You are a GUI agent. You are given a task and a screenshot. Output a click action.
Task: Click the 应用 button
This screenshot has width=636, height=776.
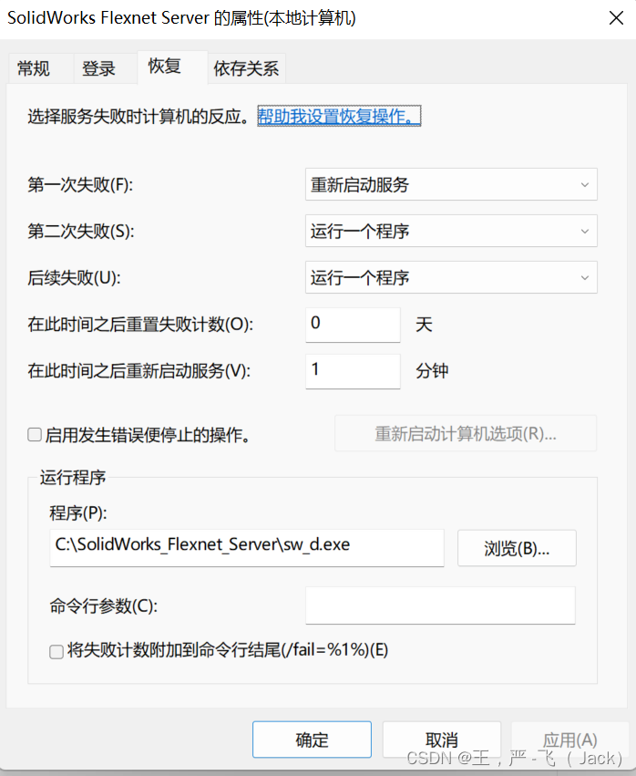(x=569, y=740)
